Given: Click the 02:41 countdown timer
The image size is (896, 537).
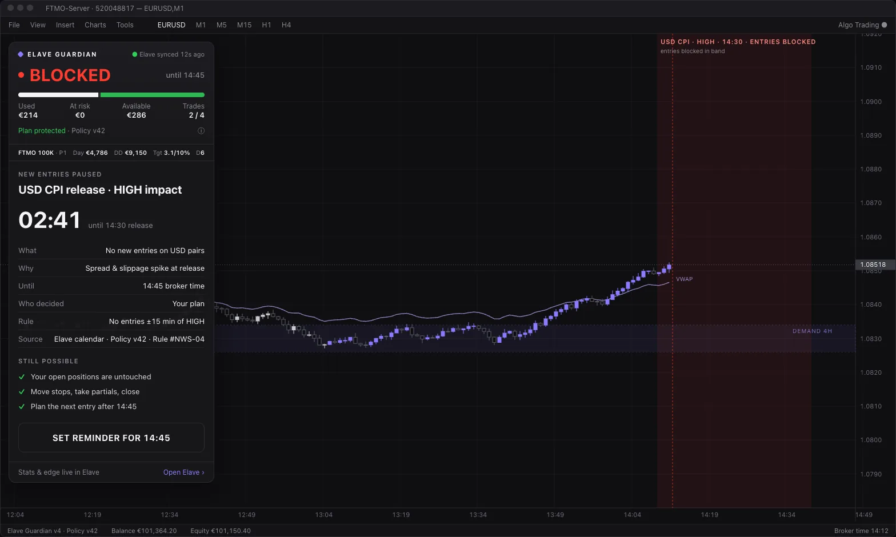Looking at the screenshot, I should click(x=50, y=220).
